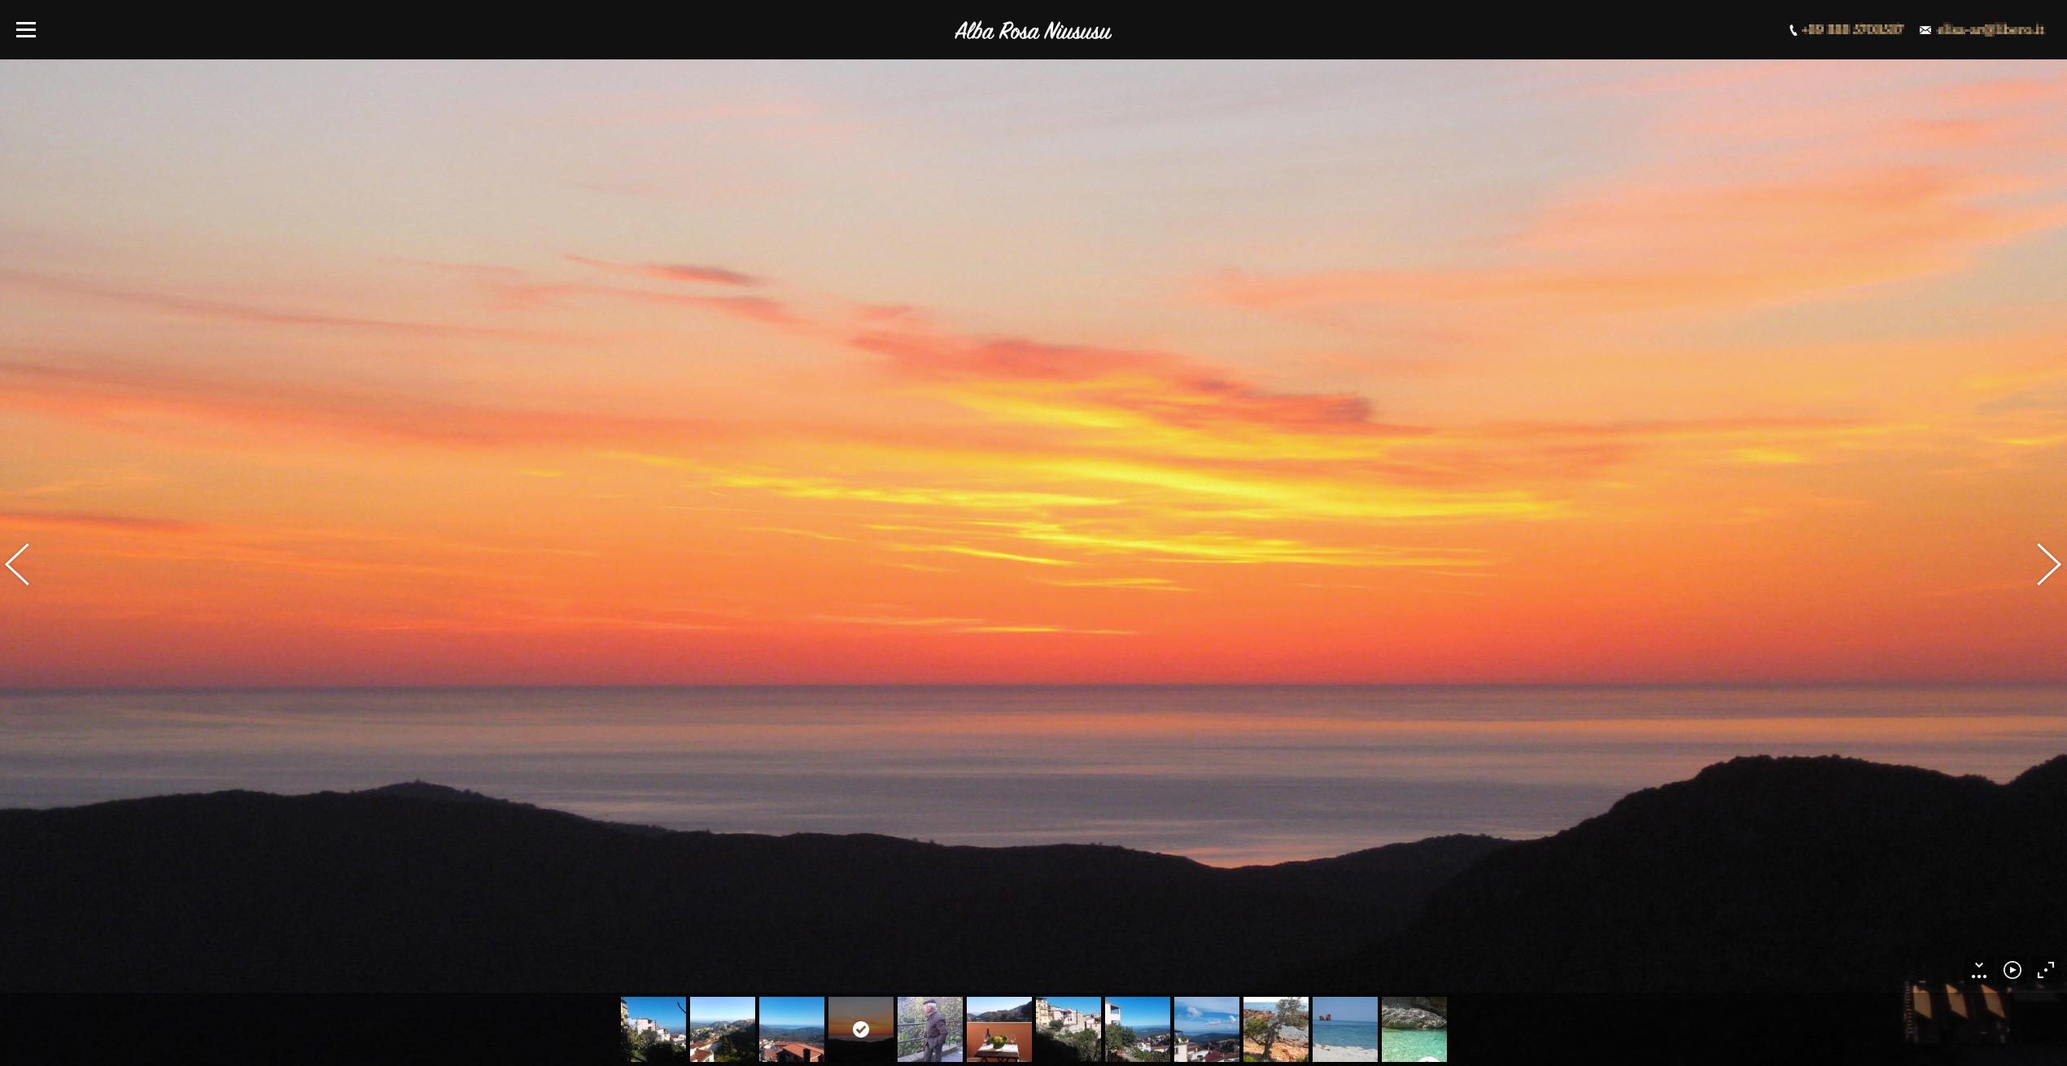Screen dimensions: 2067x1066
Task: Start the slideshow playback
Action: coord(2012,970)
